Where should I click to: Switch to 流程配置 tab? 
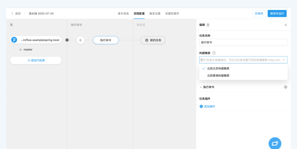[x=139, y=14]
